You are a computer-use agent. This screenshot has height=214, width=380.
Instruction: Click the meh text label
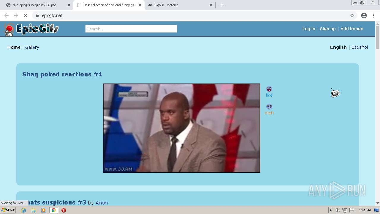click(269, 113)
